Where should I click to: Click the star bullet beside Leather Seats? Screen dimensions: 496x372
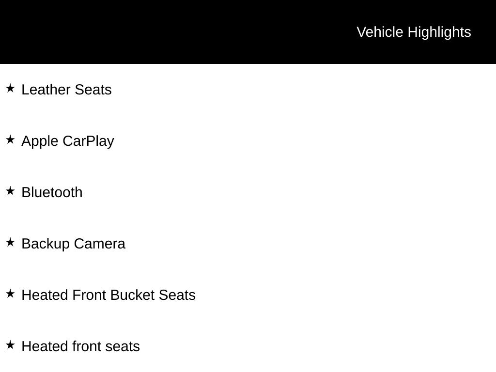(x=10, y=88)
